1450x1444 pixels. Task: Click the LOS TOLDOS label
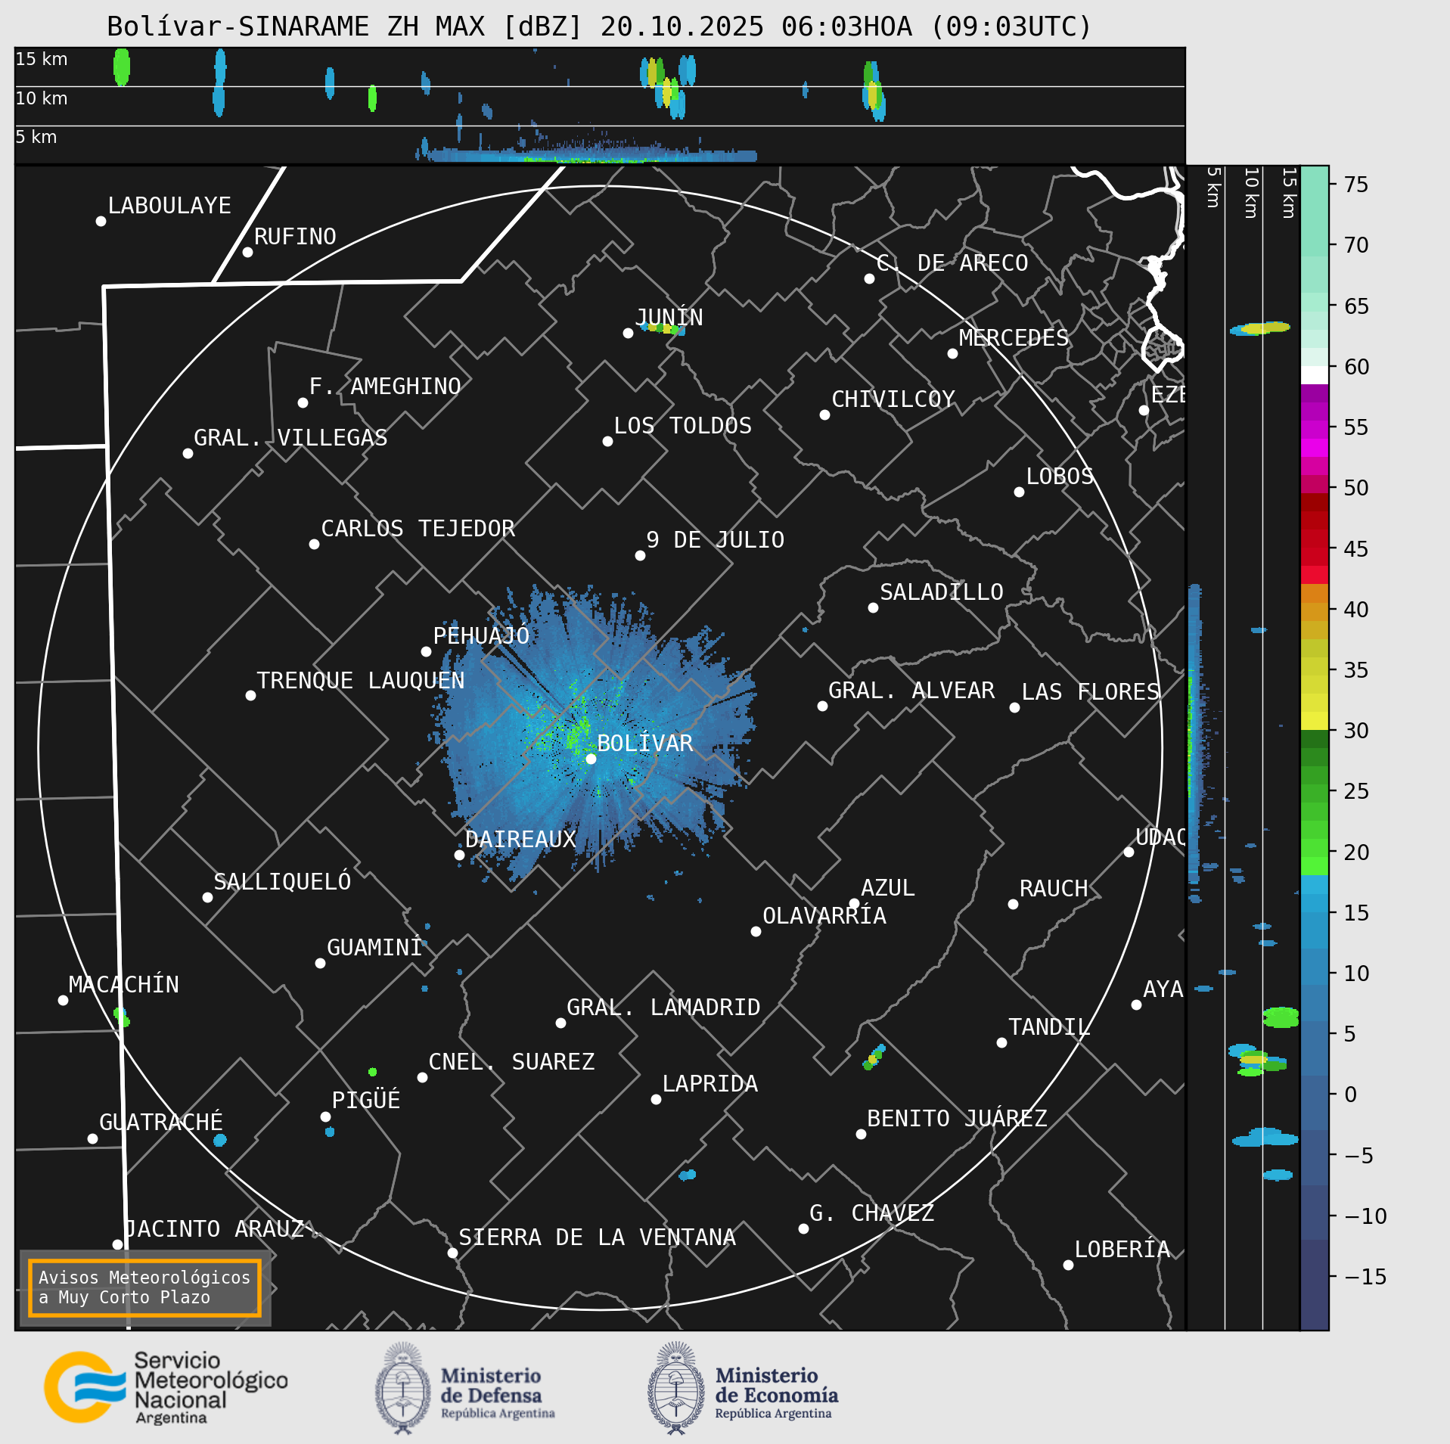click(683, 425)
